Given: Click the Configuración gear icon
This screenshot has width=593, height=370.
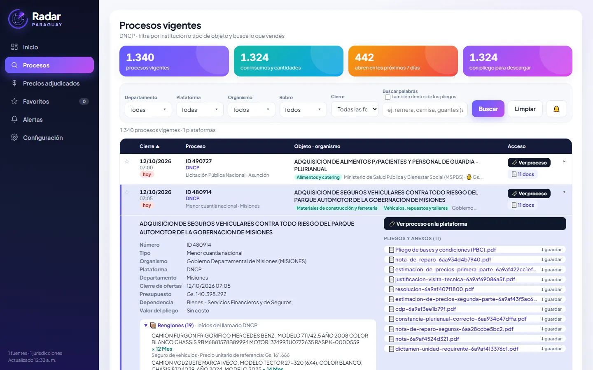Looking at the screenshot, I should tap(14, 137).
